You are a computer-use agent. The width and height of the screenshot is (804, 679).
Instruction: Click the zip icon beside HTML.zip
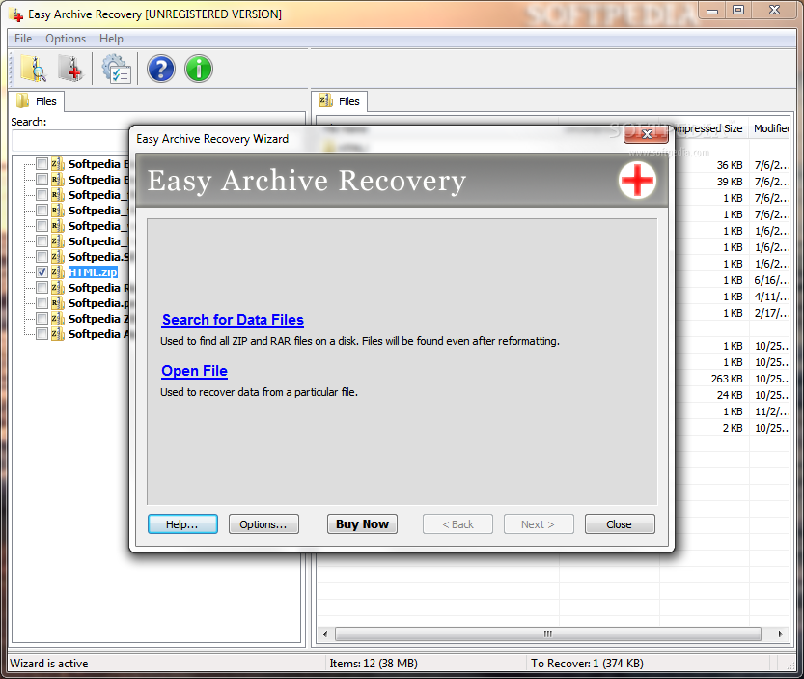pos(58,272)
